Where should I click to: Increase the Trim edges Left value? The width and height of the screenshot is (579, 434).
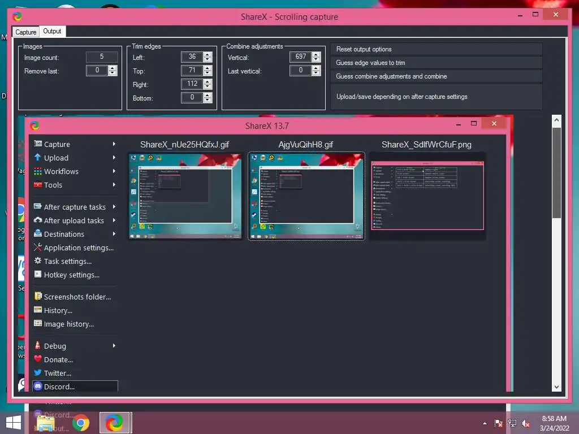click(x=208, y=54)
